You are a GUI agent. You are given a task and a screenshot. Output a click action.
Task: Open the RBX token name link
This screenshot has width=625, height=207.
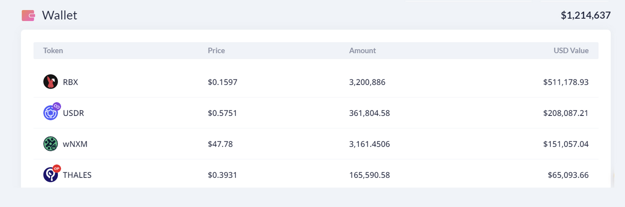pyautogui.click(x=70, y=82)
